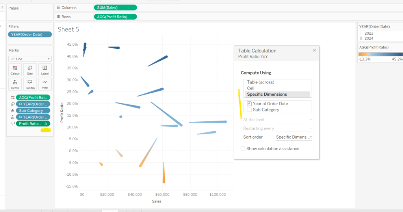403x212 pixels.
Task: Enable Show calculation assistance checkbox
Action: pyautogui.click(x=243, y=149)
